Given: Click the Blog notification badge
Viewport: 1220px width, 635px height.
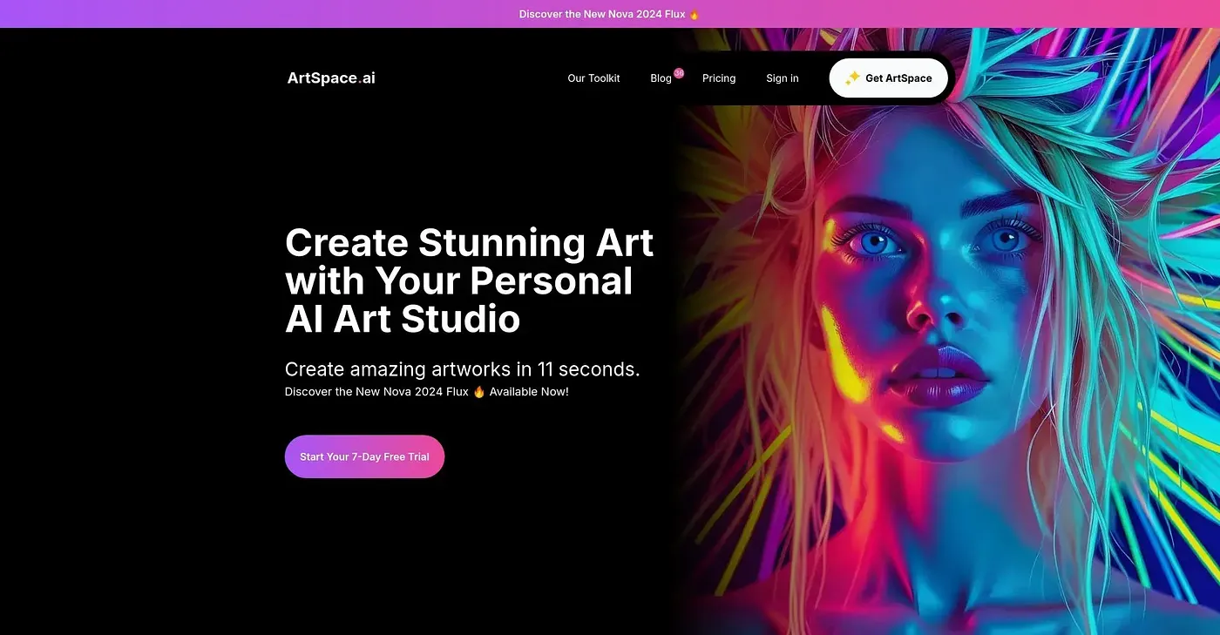Looking at the screenshot, I should [679, 73].
